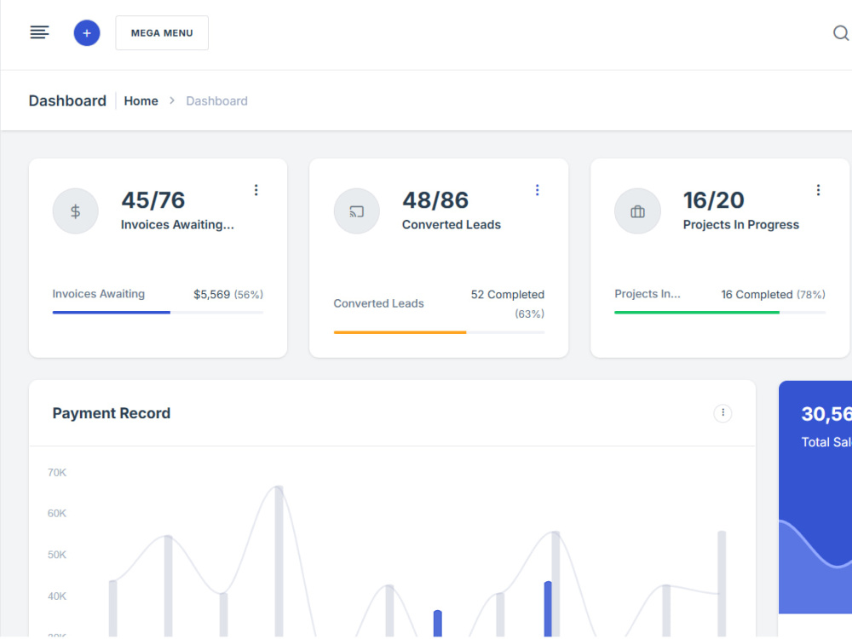This screenshot has height=639, width=852.
Task: Click the cast icon on Converted Leads card
Action: point(356,211)
